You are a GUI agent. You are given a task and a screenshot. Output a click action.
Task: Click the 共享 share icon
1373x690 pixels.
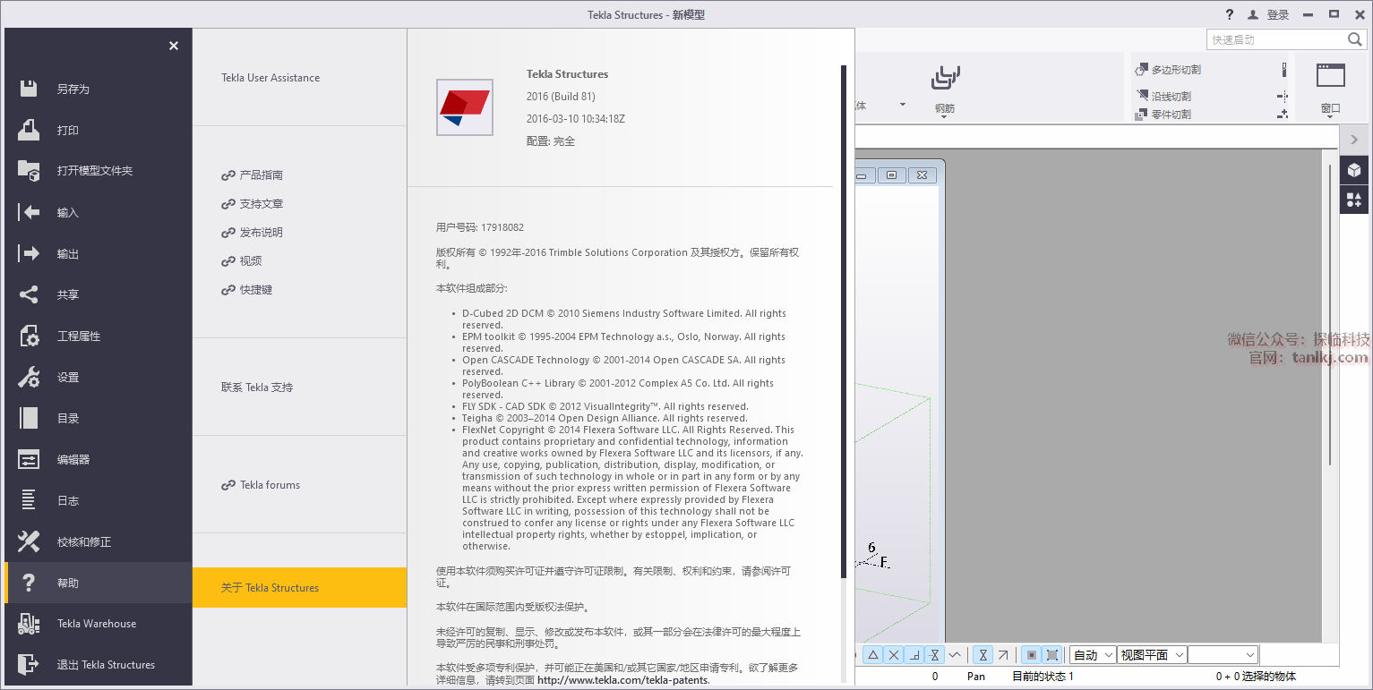(29, 294)
